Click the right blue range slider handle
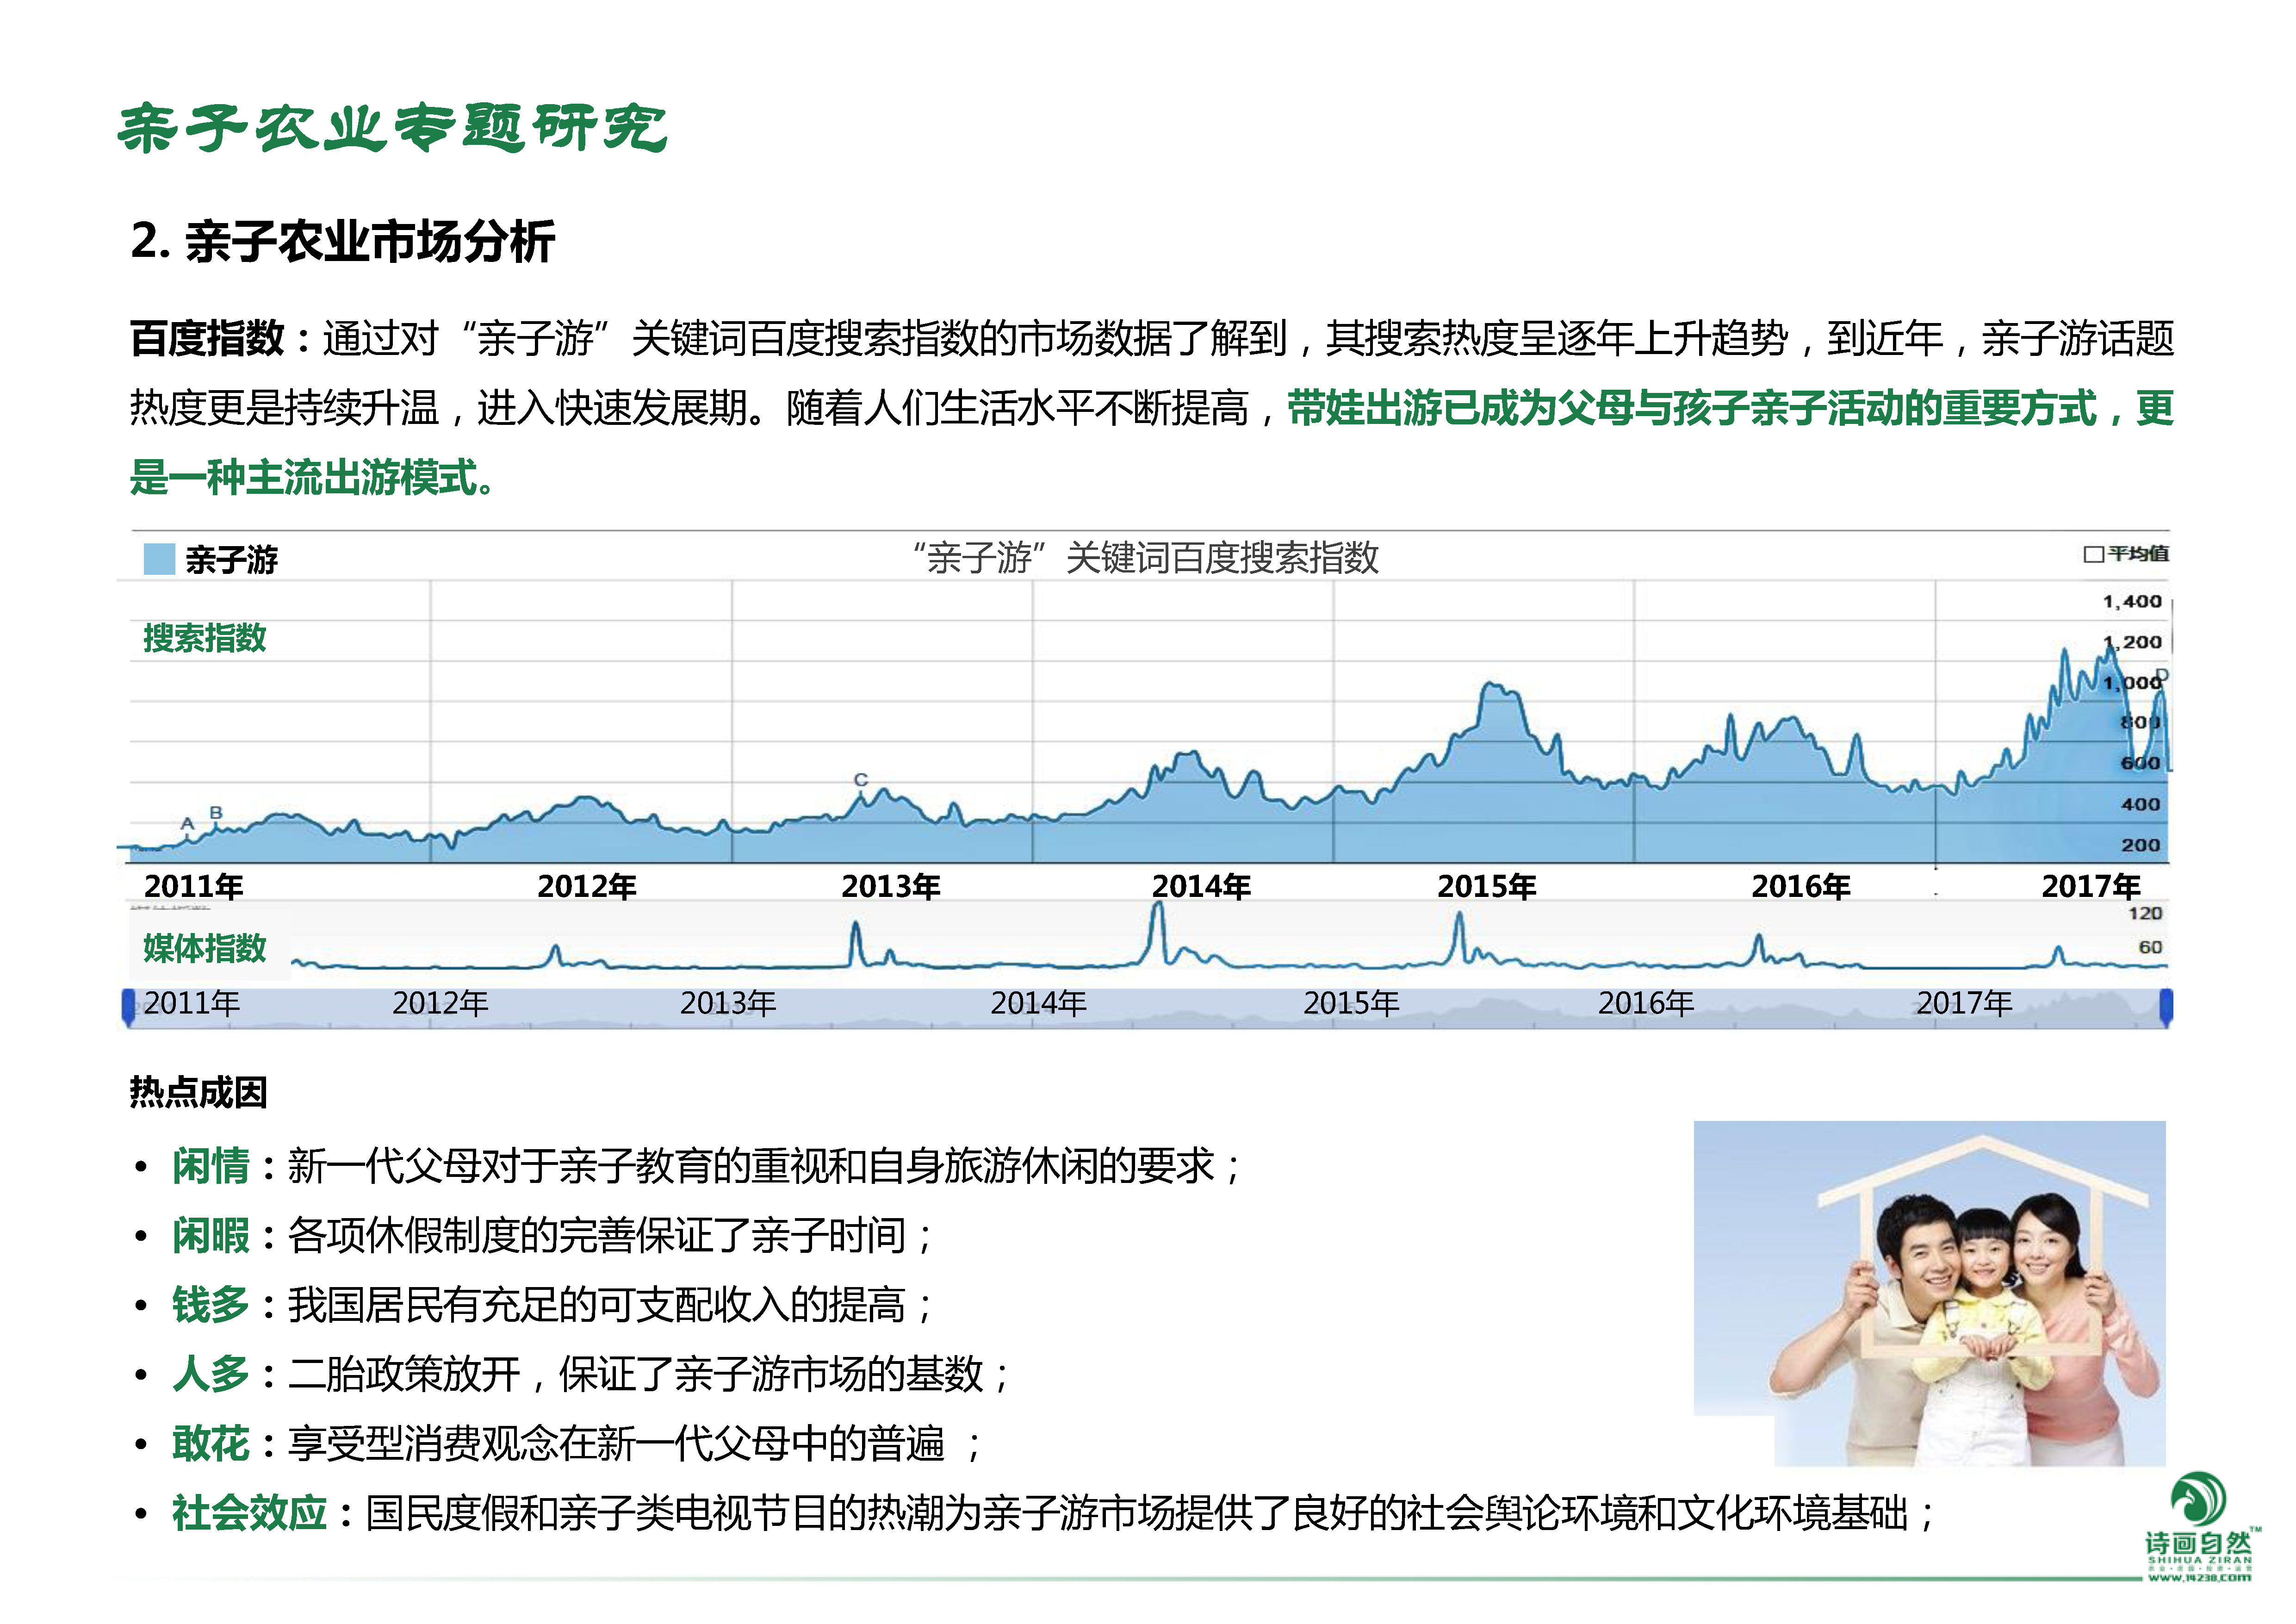The width and height of the screenshot is (2296, 1624). pyautogui.click(x=2166, y=1006)
